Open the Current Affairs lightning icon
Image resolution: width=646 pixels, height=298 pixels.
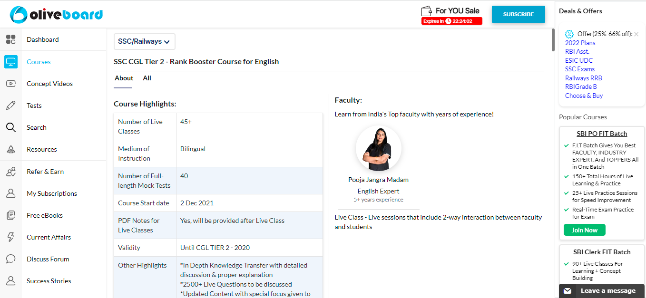(10, 237)
